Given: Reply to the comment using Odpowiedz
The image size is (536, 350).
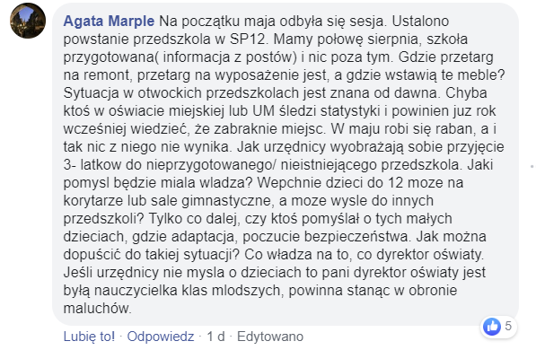Looking at the screenshot, I should tap(161, 337).
